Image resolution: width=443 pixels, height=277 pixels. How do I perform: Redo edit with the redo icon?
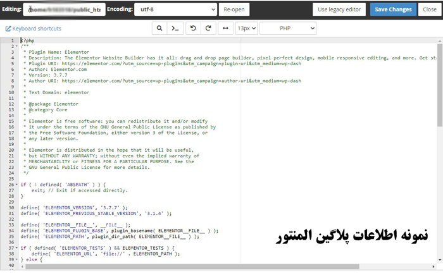pyautogui.click(x=208, y=28)
